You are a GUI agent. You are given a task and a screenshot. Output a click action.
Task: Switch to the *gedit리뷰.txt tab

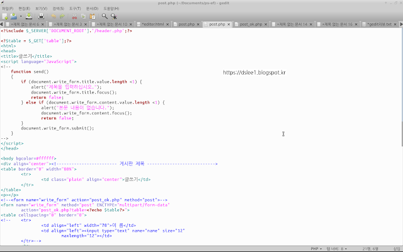tap(379, 24)
